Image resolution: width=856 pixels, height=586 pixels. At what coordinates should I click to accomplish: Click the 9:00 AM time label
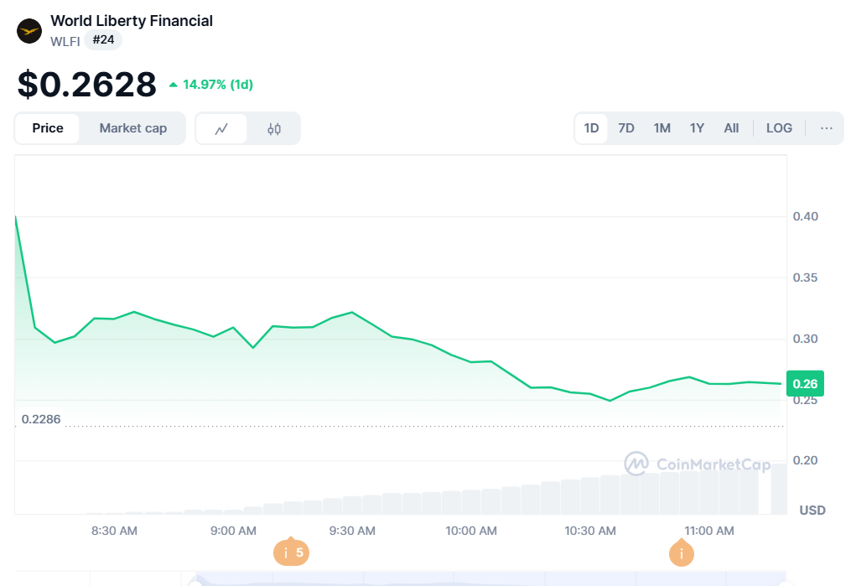click(233, 531)
